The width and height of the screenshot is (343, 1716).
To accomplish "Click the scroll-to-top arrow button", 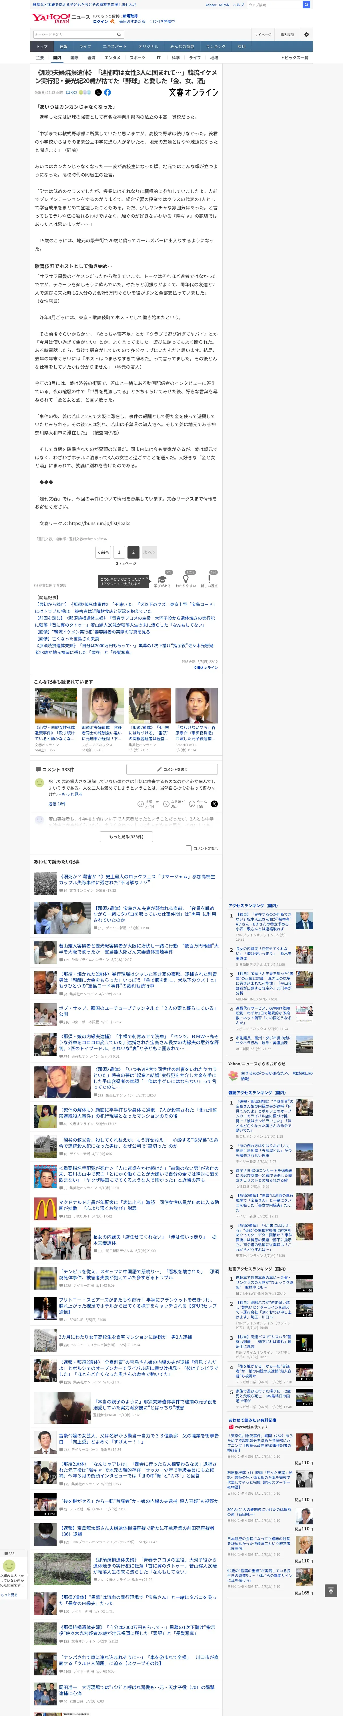I will pyautogui.click(x=331, y=1591).
